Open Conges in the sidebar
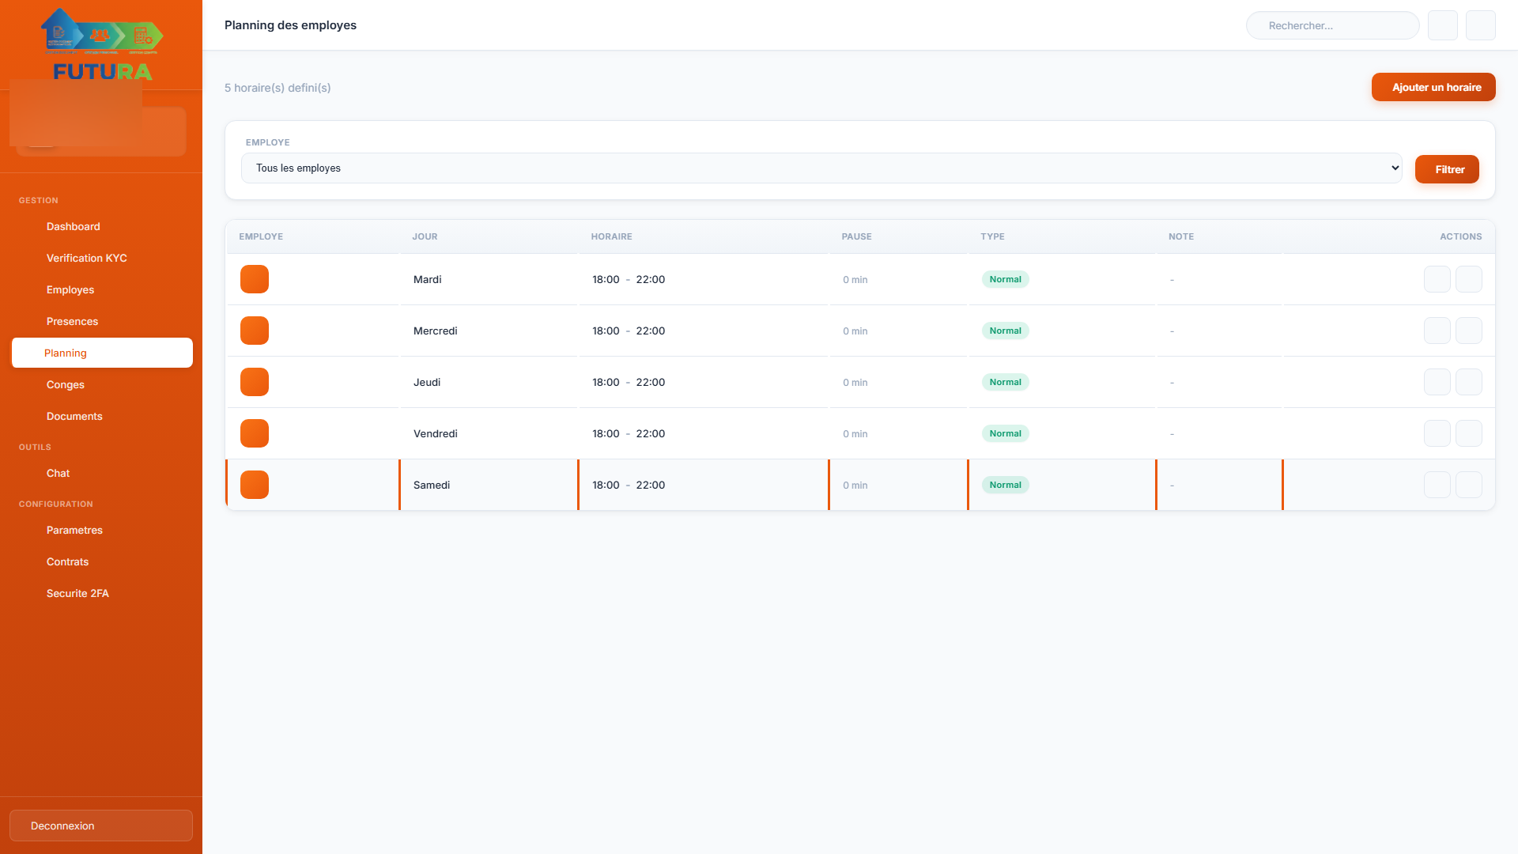The image size is (1518, 854). [x=66, y=384]
